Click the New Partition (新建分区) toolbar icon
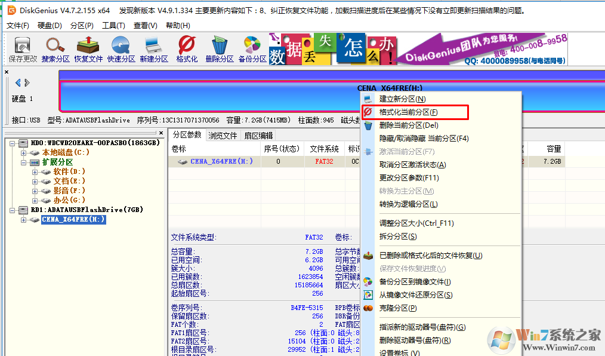Screen dimensions: 605x356 click(x=154, y=48)
